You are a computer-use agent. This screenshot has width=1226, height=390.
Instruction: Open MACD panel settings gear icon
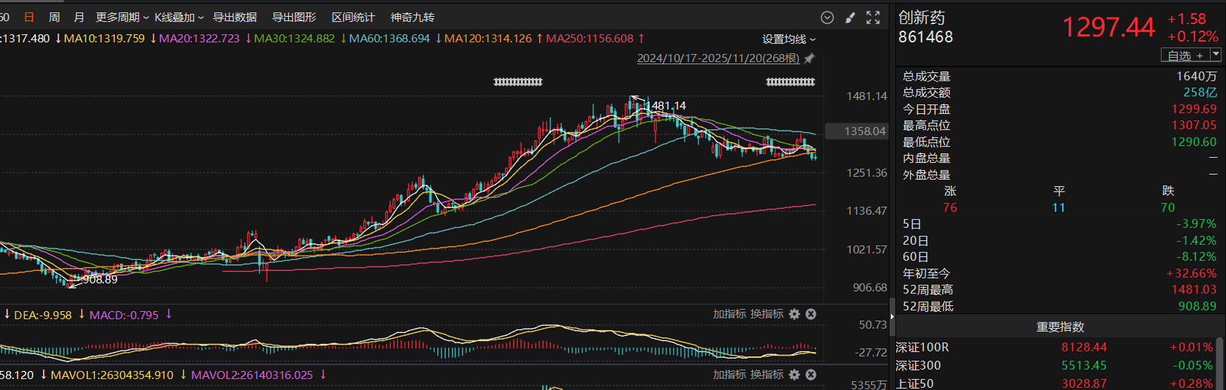coord(794,314)
